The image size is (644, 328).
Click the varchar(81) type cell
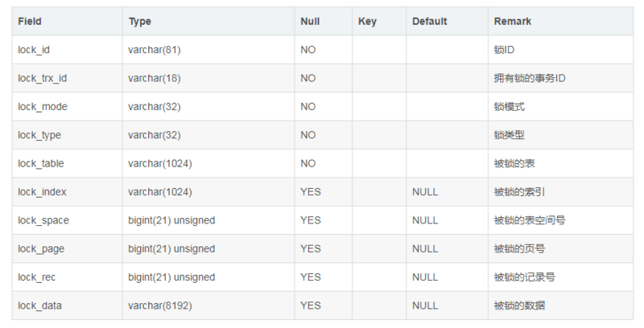(155, 50)
